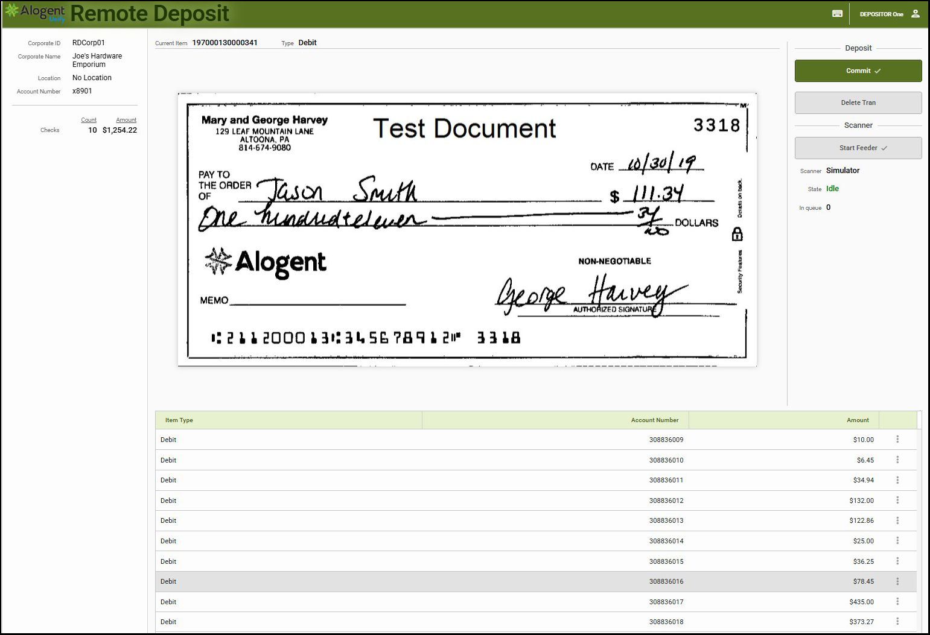Select the $373.27 debit row
The height and width of the screenshot is (635, 930).
[x=422, y=622]
